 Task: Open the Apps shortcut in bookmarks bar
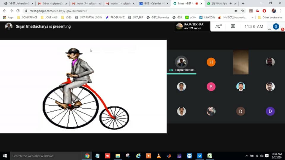click(x=8, y=18)
